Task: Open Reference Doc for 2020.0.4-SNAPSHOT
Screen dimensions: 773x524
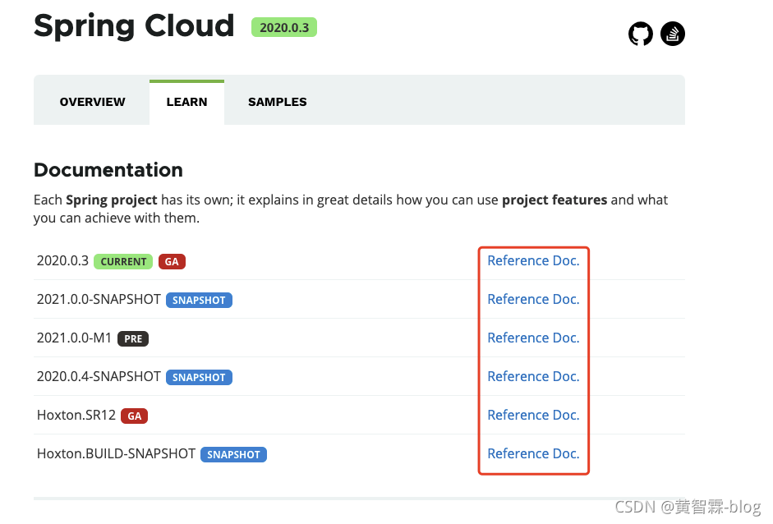Action: pyautogui.click(x=533, y=376)
